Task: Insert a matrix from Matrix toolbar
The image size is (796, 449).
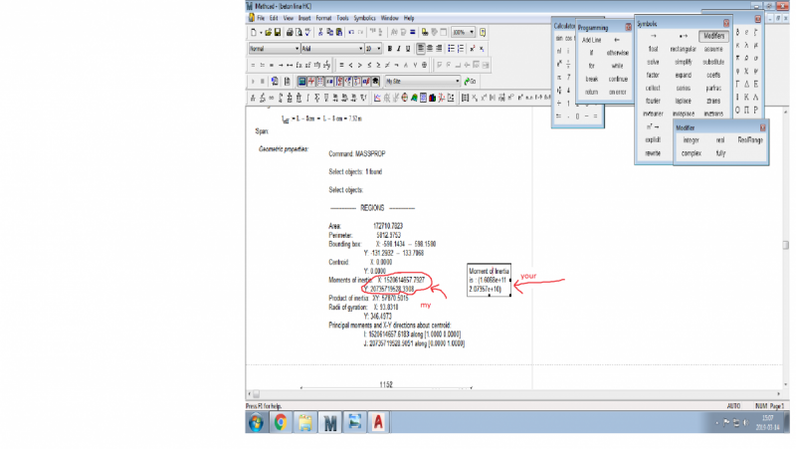Action: [x=465, y=98]
